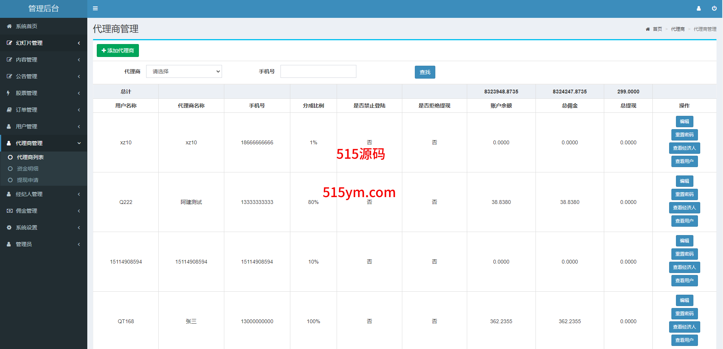
Task: Open the 用户管理 sidebar menu
Action: [27, 126]
